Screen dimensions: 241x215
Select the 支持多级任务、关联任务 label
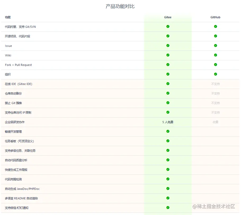[20, 151]
